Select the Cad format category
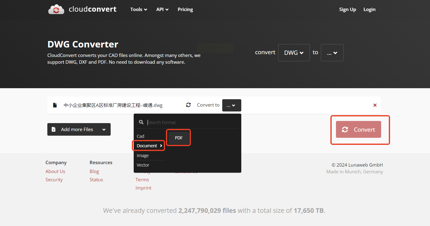This screenshot has width=430, height=226. [x=140, y=136]
